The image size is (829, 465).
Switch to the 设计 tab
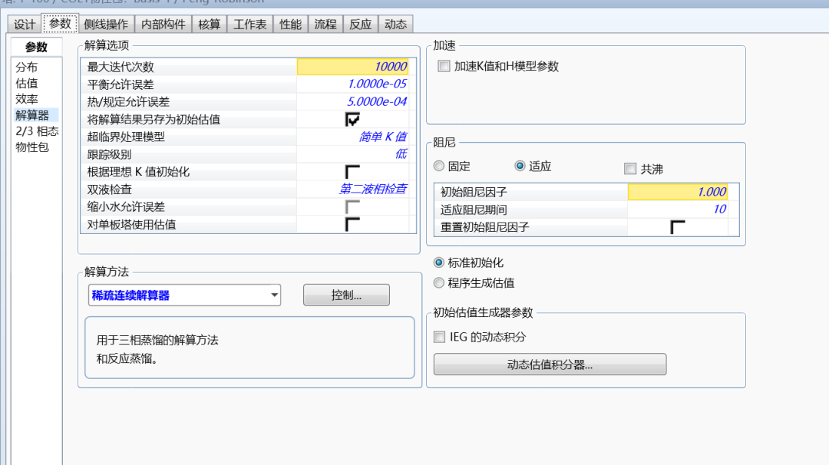(24, 24)
